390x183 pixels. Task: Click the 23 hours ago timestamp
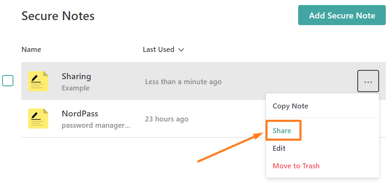pos(166,119)
